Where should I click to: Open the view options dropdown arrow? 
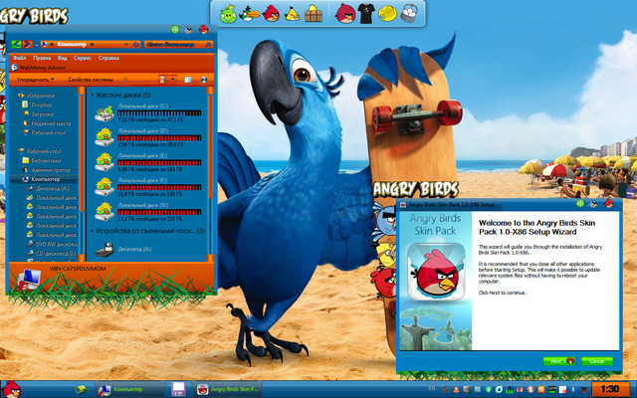point(173,80)
